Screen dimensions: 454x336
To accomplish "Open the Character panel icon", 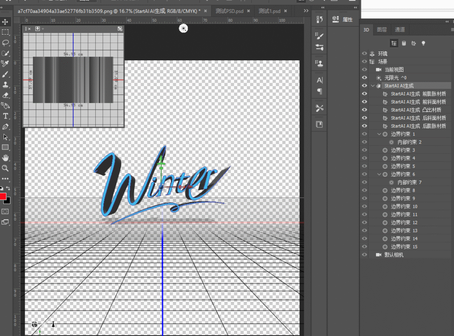I will point(319,80).
